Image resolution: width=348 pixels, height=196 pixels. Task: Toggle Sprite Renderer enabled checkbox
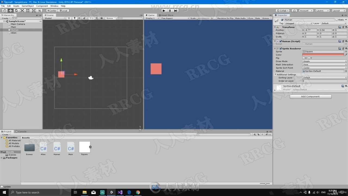(281, 48)
